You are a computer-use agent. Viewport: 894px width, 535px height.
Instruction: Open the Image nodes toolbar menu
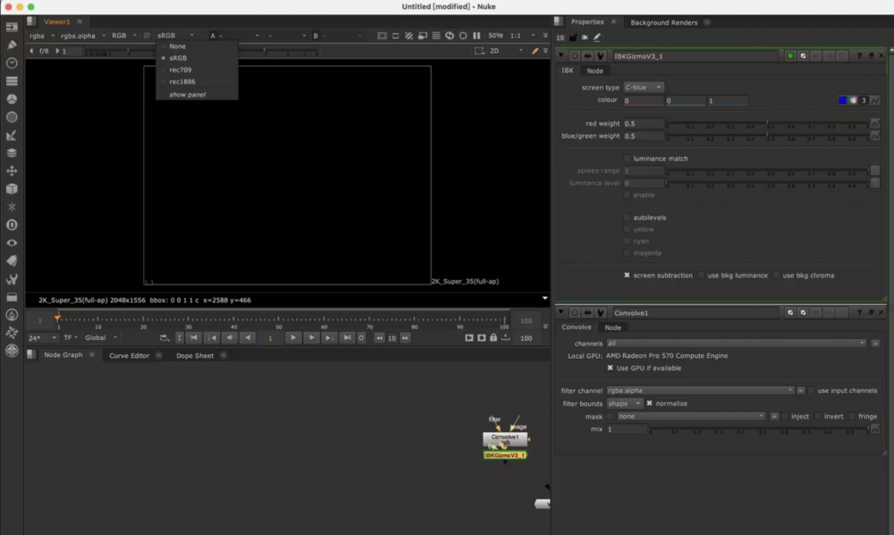click(12, 27)
